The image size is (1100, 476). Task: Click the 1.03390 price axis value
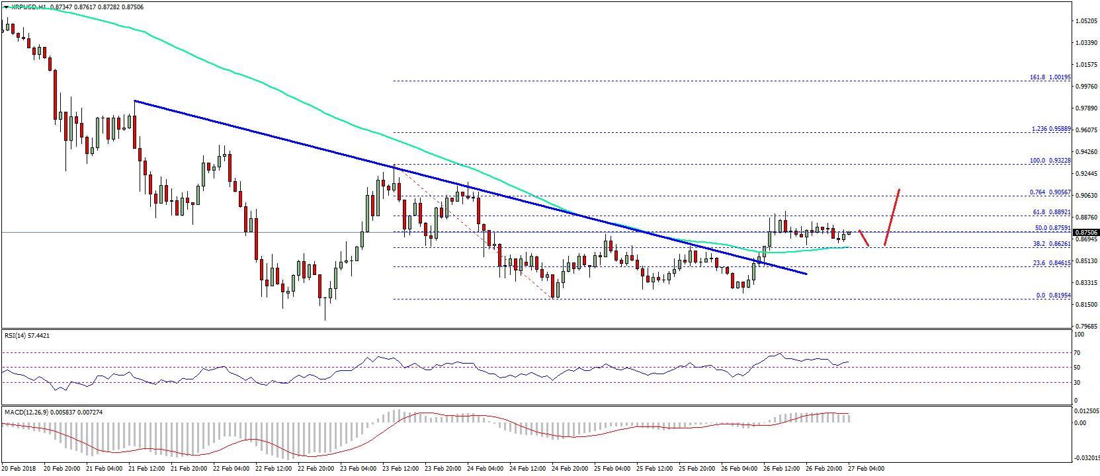[1087, 42]
